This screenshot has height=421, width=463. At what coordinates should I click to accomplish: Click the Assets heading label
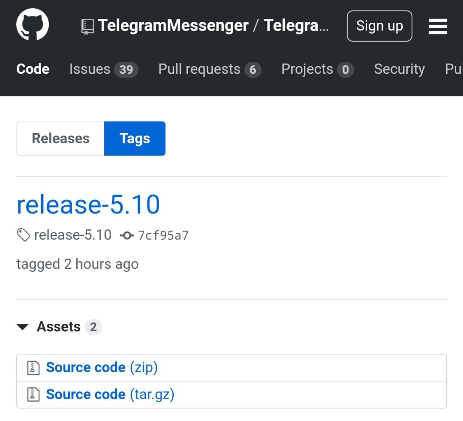[x=59, y=327]
